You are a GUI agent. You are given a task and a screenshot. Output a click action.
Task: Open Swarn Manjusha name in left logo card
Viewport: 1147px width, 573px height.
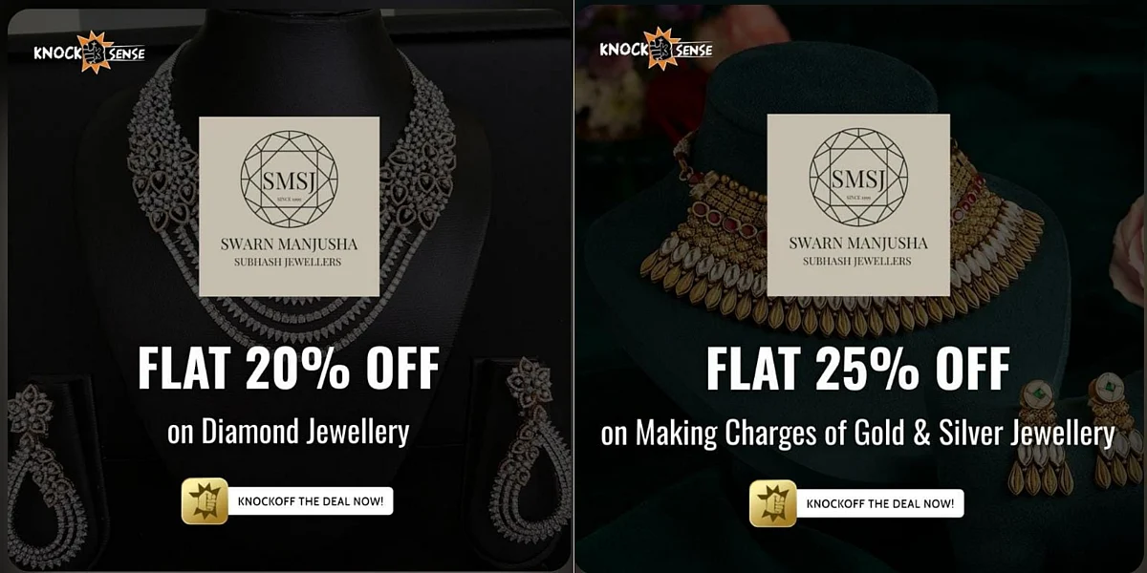pos(289,244)
